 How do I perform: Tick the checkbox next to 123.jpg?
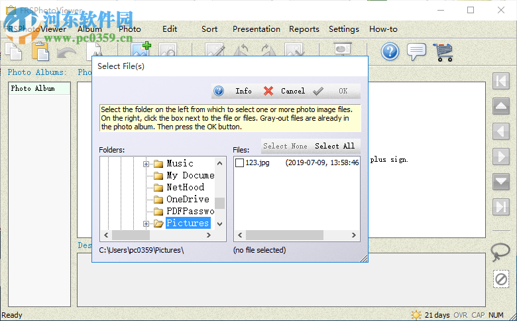pyautogui.click(x=239, y=162)
